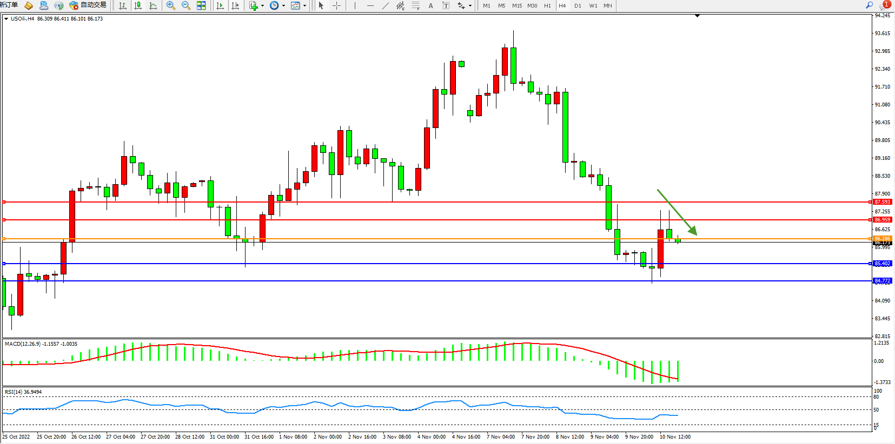Switch chart to candlestick mode
The image size is (895, 444).
(138, 5)
